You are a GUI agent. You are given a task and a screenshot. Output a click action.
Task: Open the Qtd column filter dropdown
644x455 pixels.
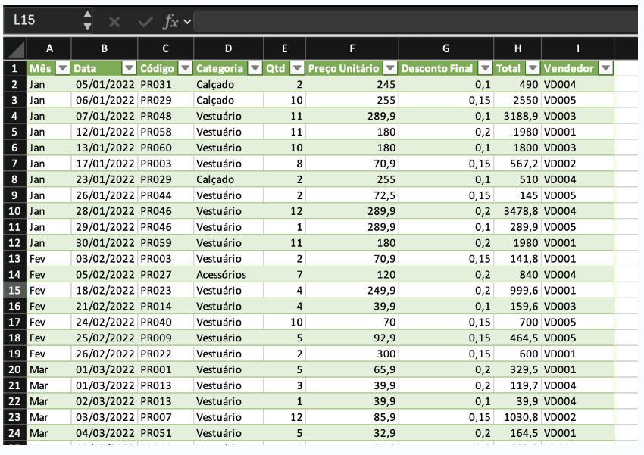pyautogui.click(x=297, y=68)
